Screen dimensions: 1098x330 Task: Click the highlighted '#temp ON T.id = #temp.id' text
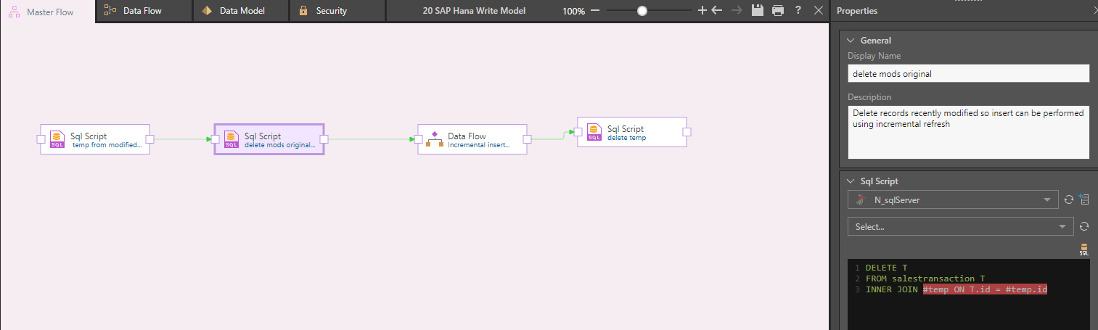point(985,289)
